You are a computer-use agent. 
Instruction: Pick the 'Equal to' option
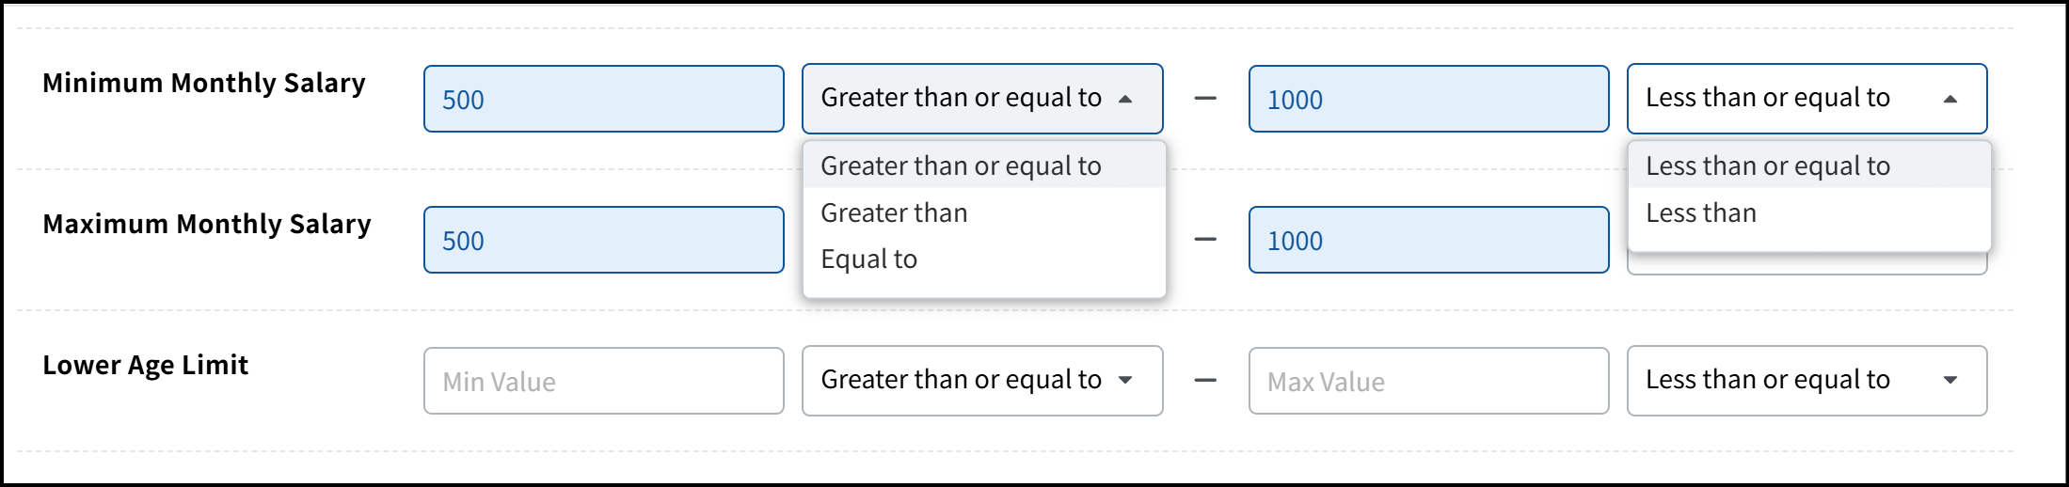click(x=869, y=259)
